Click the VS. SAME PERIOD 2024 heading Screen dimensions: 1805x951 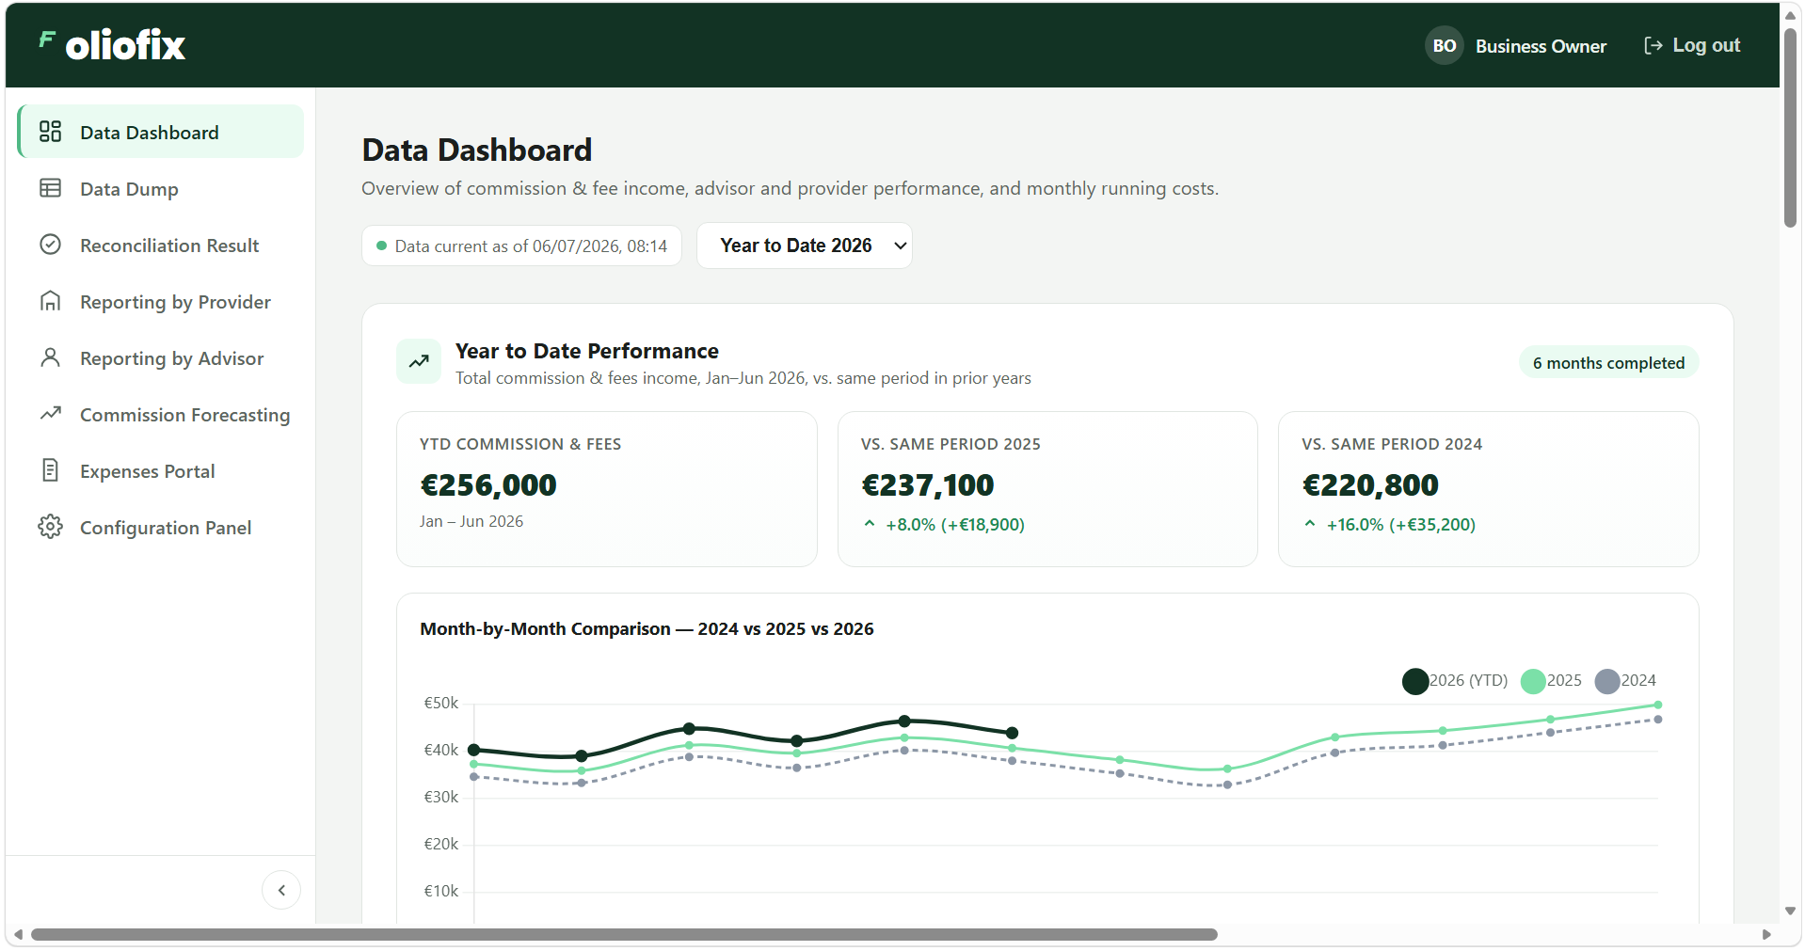(x=1392, y=444)
